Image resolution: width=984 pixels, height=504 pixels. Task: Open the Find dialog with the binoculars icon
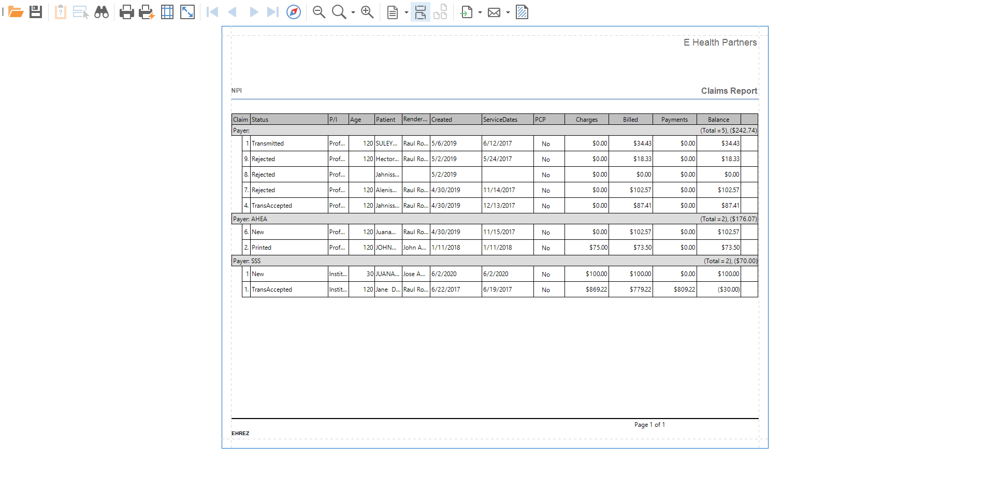click(x=102, y=12)
